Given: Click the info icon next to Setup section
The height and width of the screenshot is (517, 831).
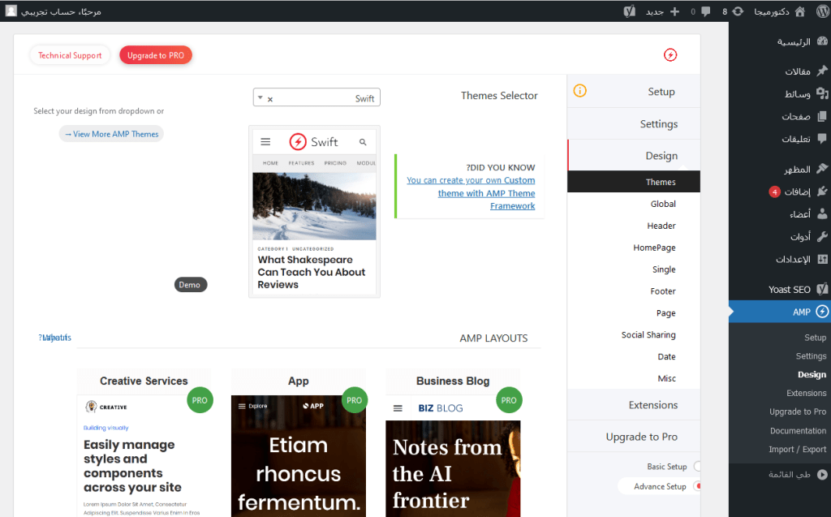Looking at the screenshot, I should [x=579, y=91].
